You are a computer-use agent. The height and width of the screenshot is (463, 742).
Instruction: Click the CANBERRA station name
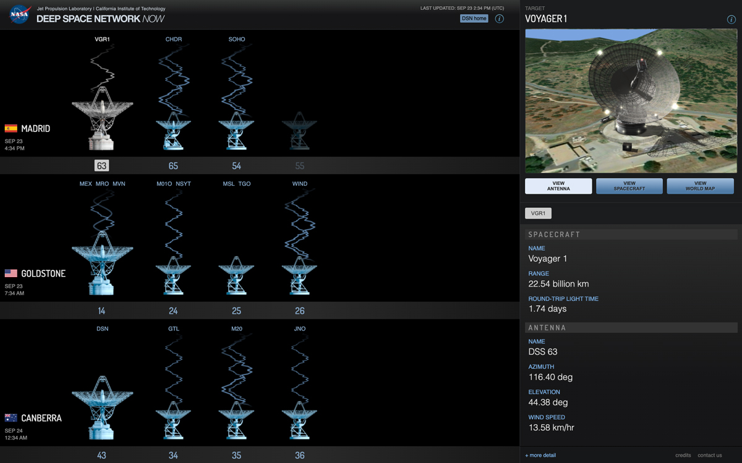pyautogui.click(x=41, y=418)
